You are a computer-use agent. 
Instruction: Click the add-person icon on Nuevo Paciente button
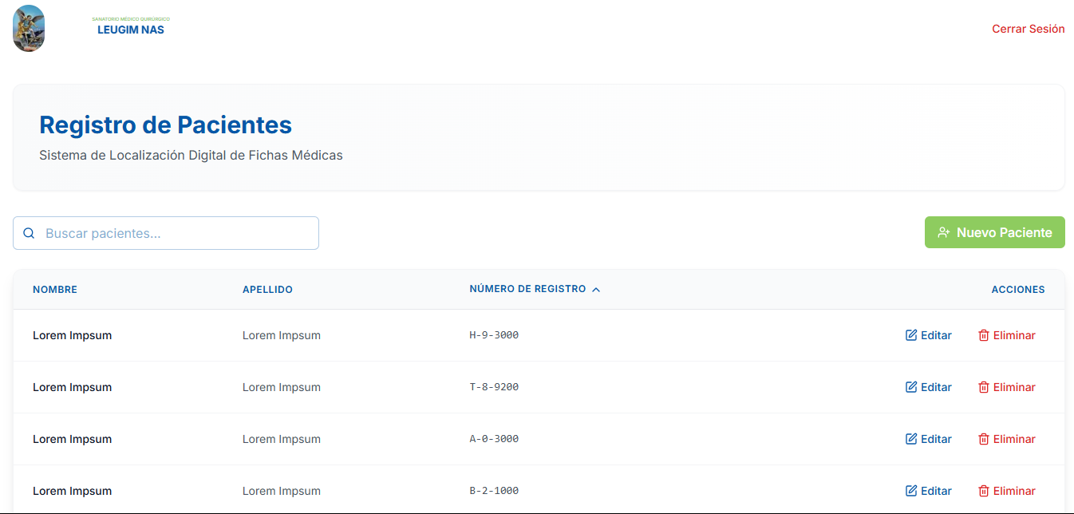(x=944, y=232)
